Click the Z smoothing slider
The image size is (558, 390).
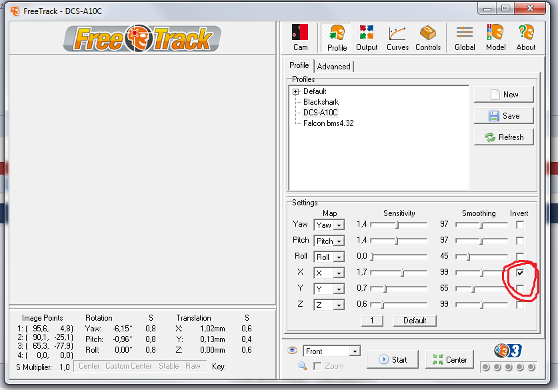[481, 305]
